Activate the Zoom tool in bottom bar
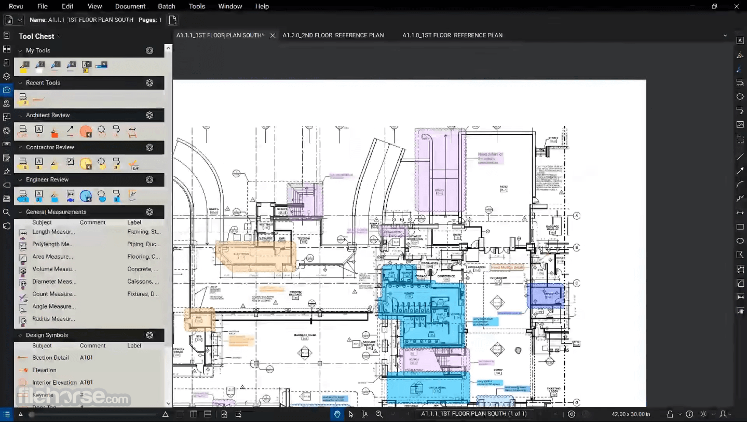Image resolution: width=747 pixels, height=422 pixels. coord(379,414)
